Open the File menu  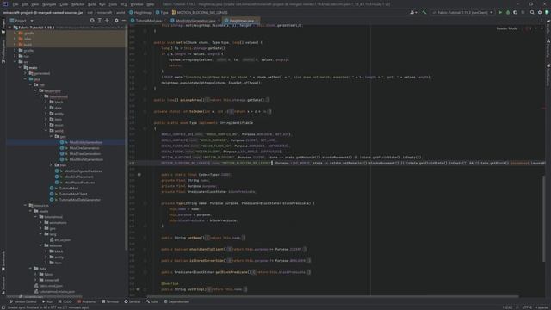(x=15, y=4)
